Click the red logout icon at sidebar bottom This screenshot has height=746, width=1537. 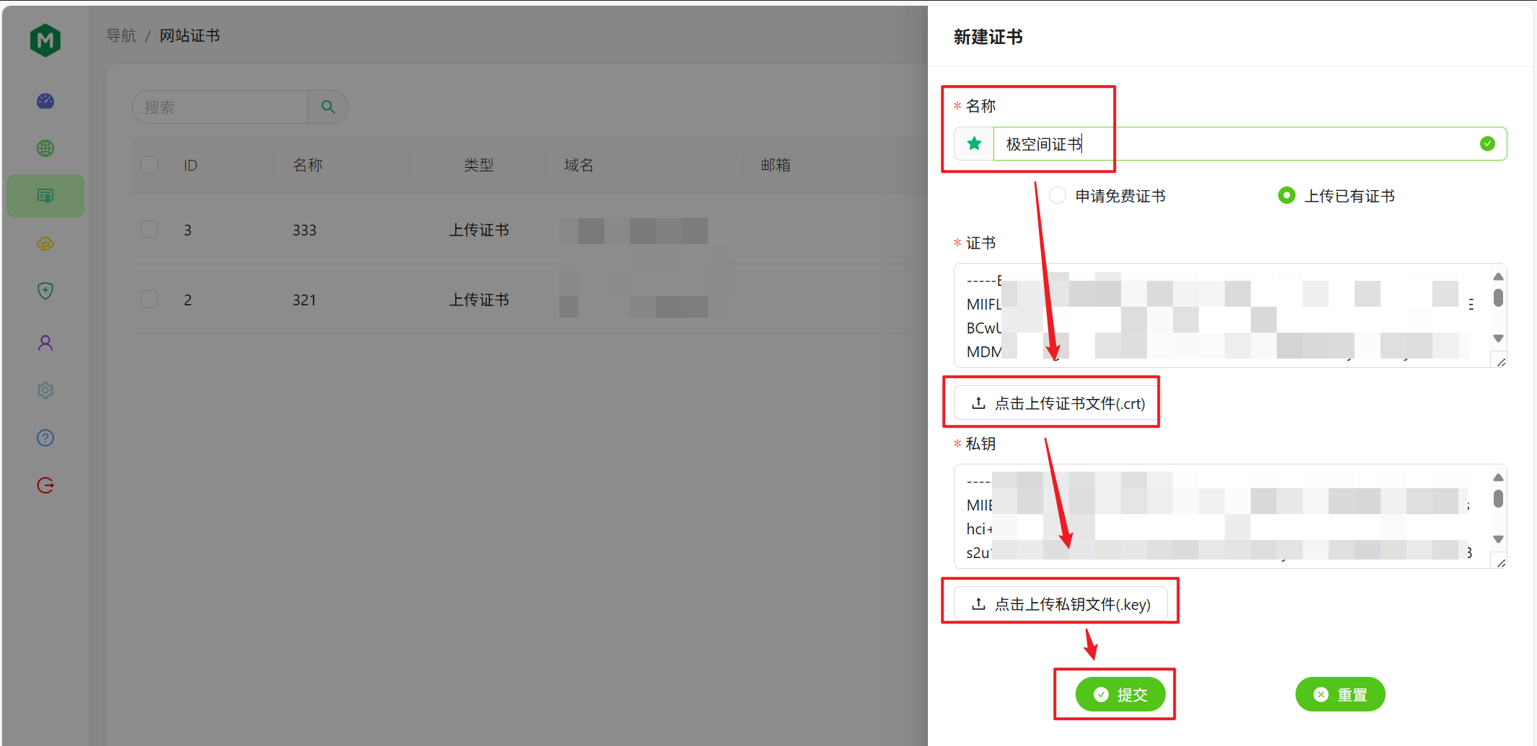click(x=45, y=485)
